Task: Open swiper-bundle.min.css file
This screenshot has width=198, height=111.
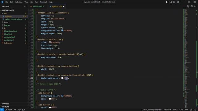Action: pyautogui.click(x=14, y=19)
